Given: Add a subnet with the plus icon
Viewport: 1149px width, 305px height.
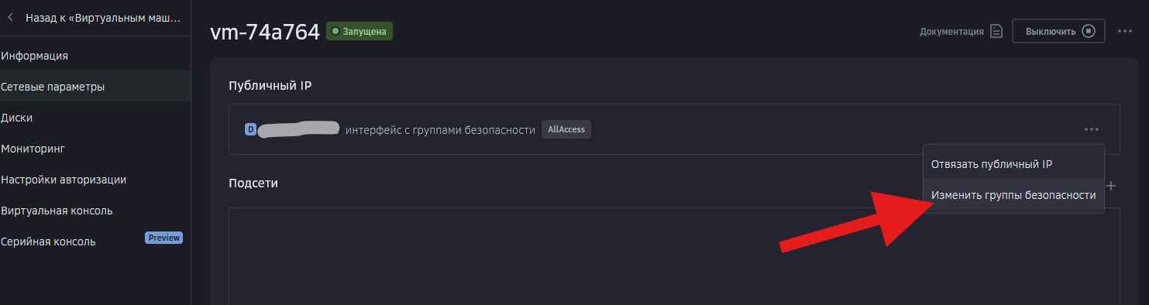Looking at the screenshot, I should pos(1111,186).
